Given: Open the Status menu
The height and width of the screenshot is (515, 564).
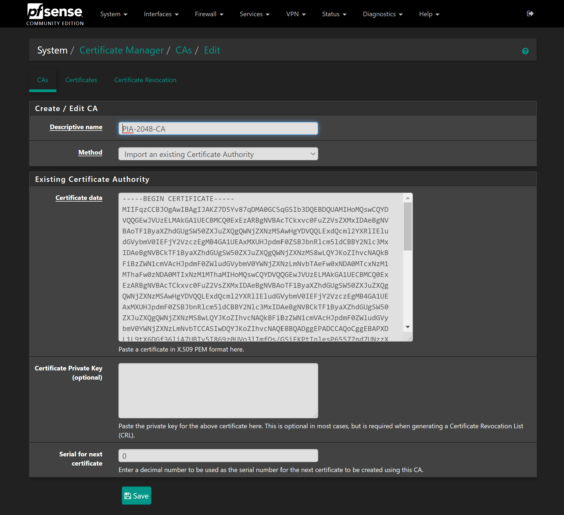Looking at the screenshot, I should pos(334,14).
